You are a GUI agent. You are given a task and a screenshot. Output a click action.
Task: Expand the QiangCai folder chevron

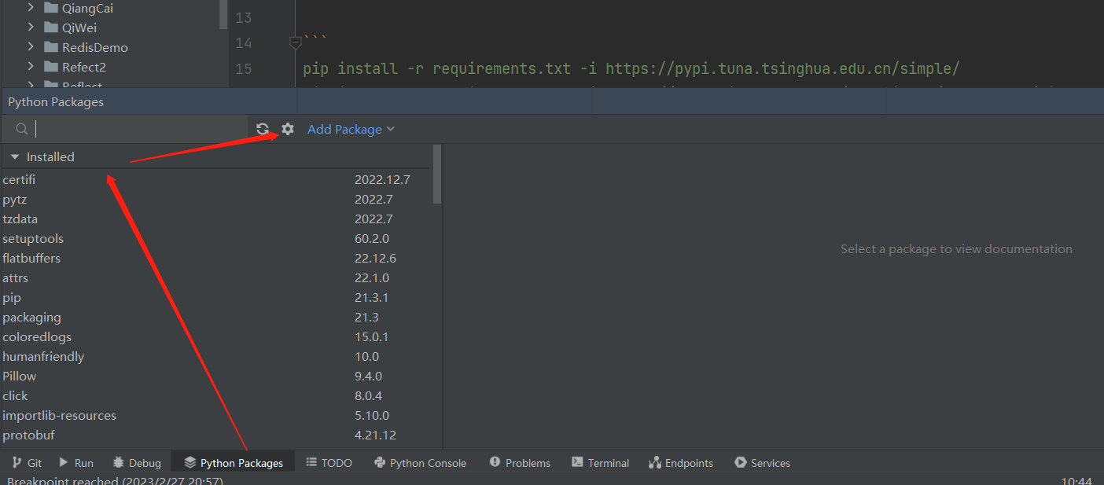click(x=31, y=9)
